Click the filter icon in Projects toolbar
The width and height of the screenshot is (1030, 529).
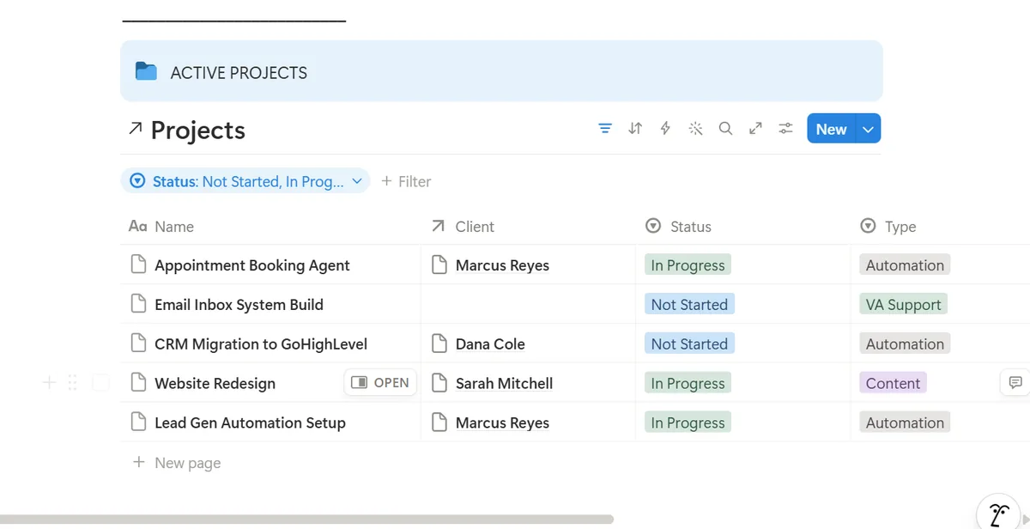coord(605,129)
